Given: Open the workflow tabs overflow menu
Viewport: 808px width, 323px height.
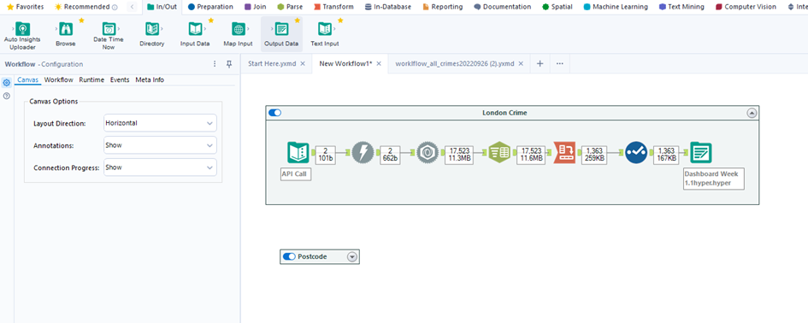Looking at the screenshot, I should (x=560, y=63).
